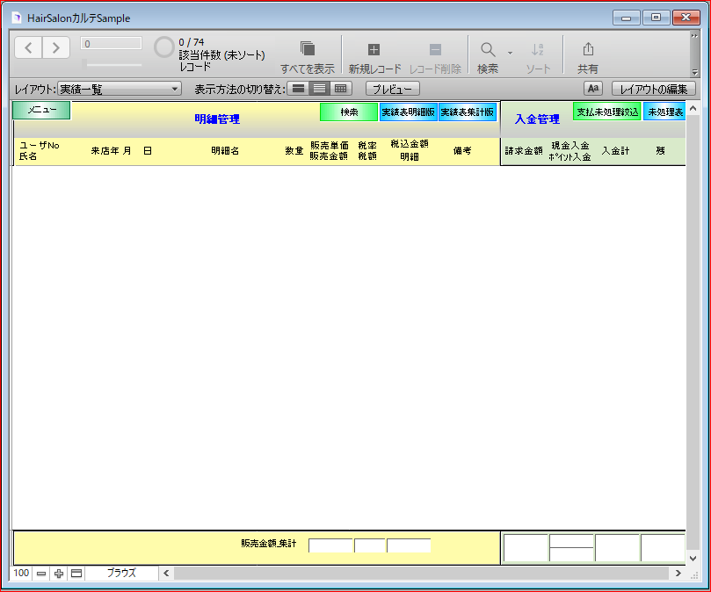Click the horizontal scrollbar left arrow
Screen dimensions: 711x592
tap(166, 574)
